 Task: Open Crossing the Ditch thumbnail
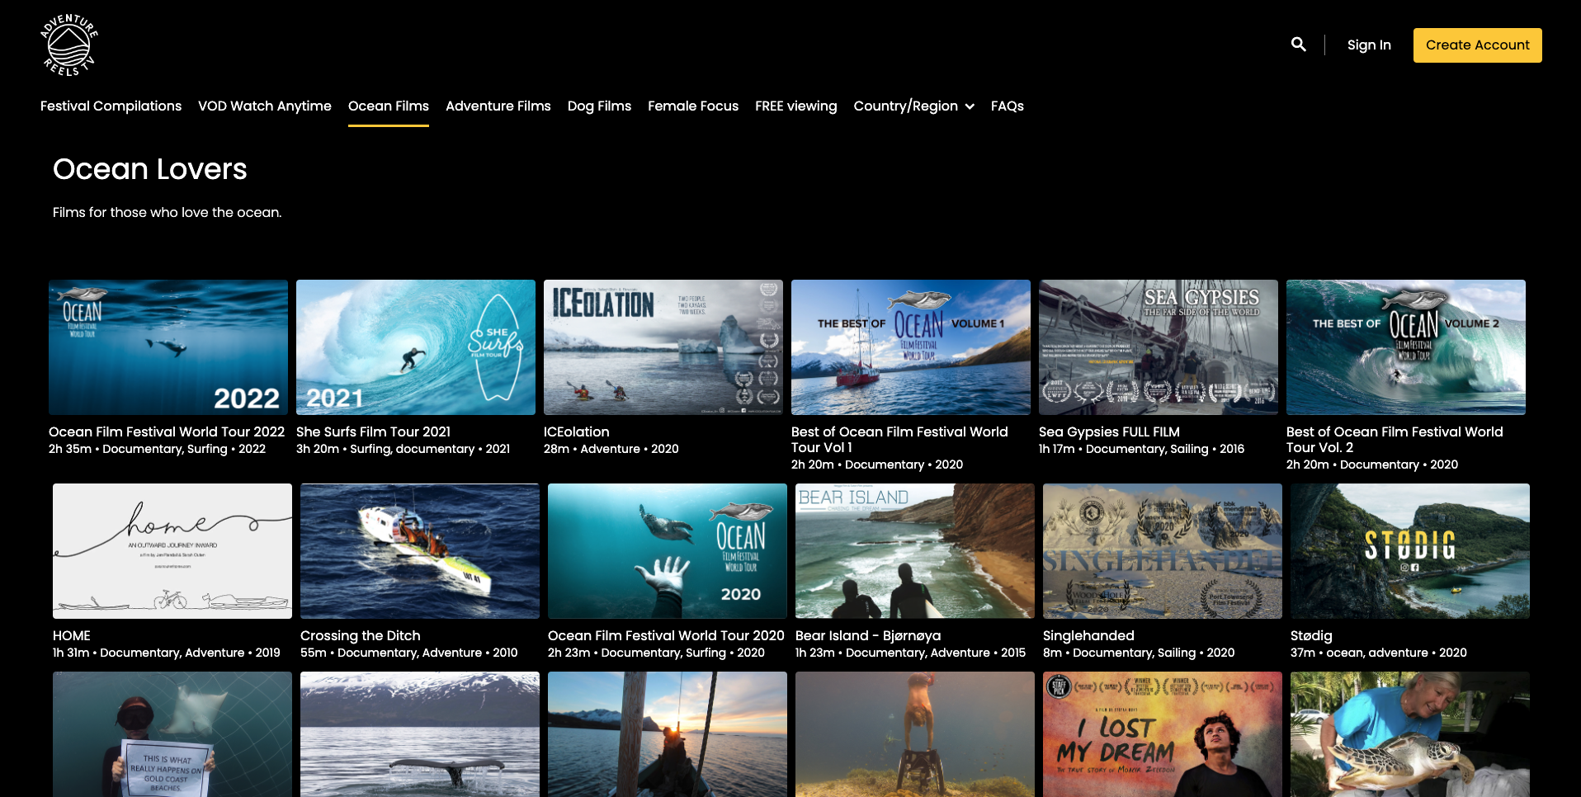(420, 551)
